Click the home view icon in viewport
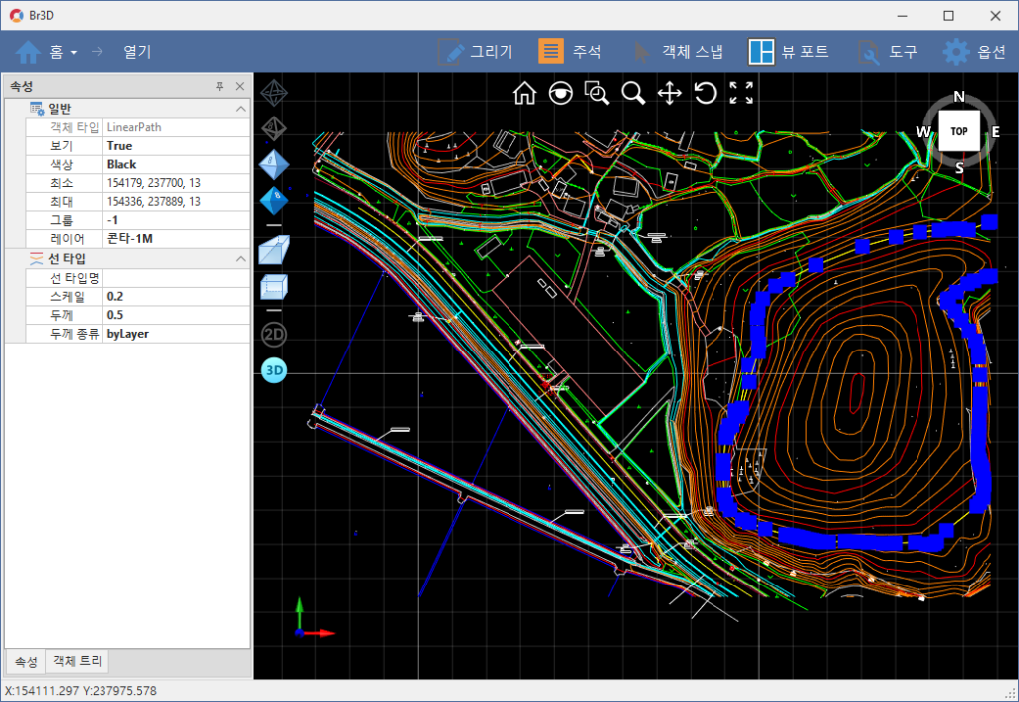Viewport: 1019px width, 702px height. click(x=524, y=93)
